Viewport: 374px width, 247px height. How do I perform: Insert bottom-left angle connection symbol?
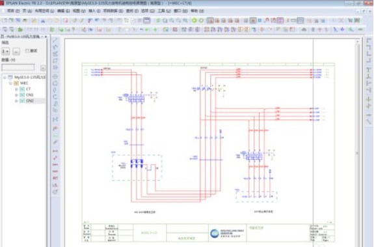[369, 54]
